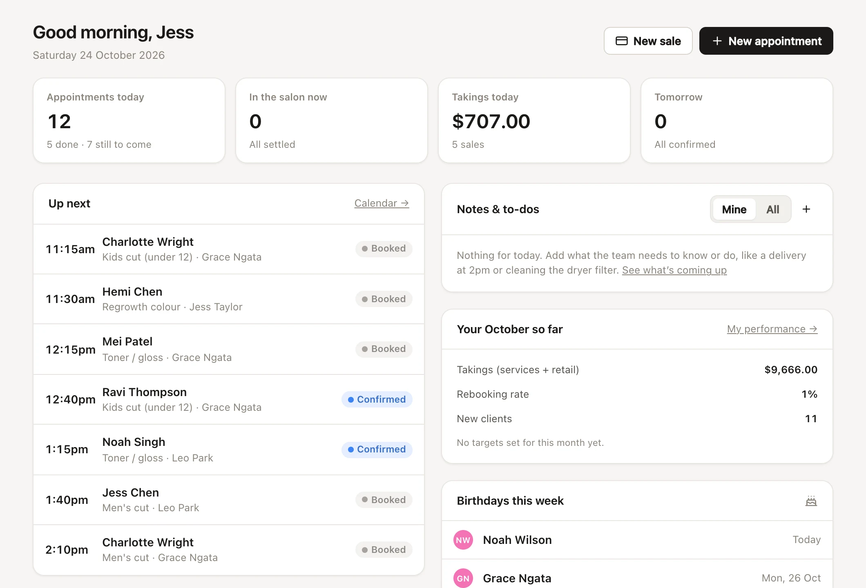Switch notes filter to All
The width and height of the screenshot is (866, 588).
pos(772,209)
